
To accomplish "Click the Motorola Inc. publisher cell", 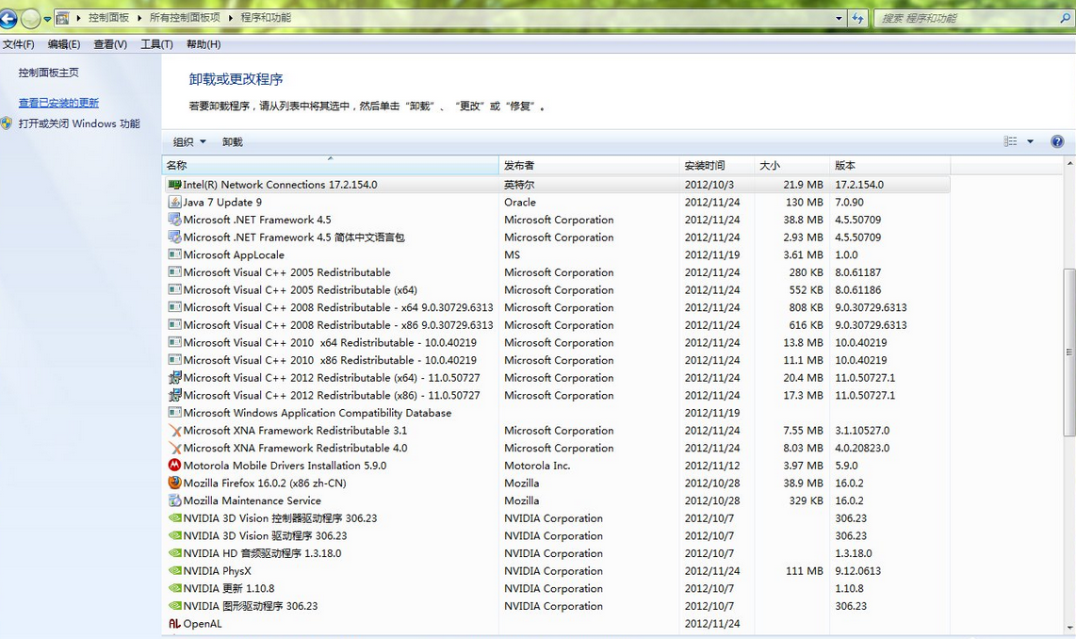I will coord(537,466).
